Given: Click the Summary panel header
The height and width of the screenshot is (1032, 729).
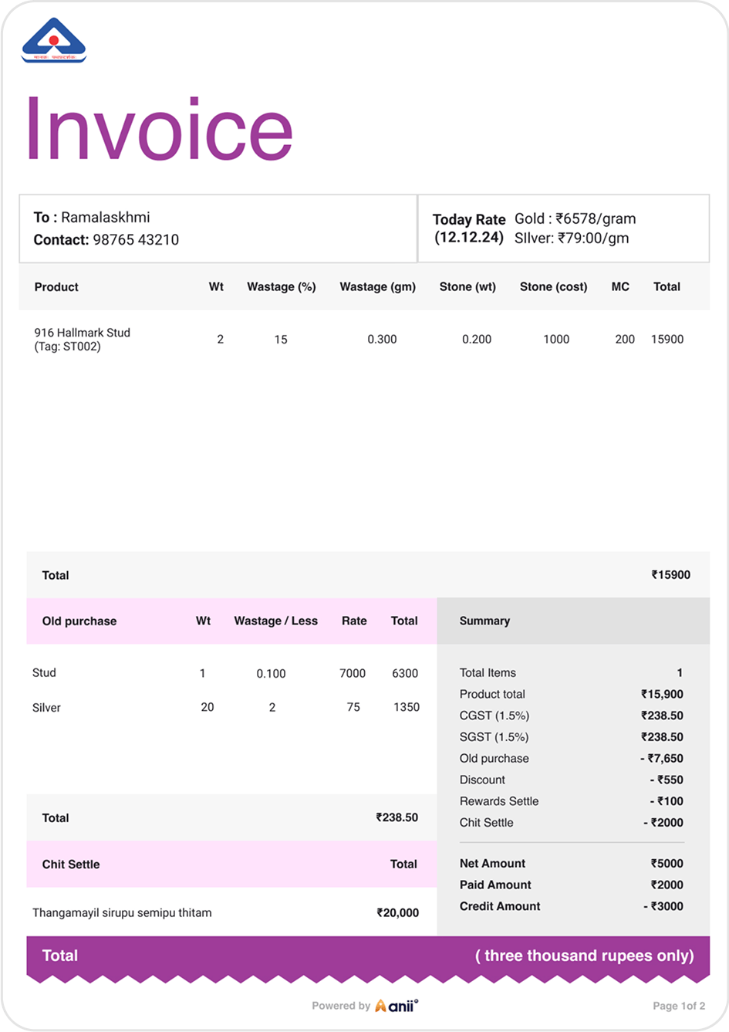Looking at the screenshot, I should (x=484, y=621).
